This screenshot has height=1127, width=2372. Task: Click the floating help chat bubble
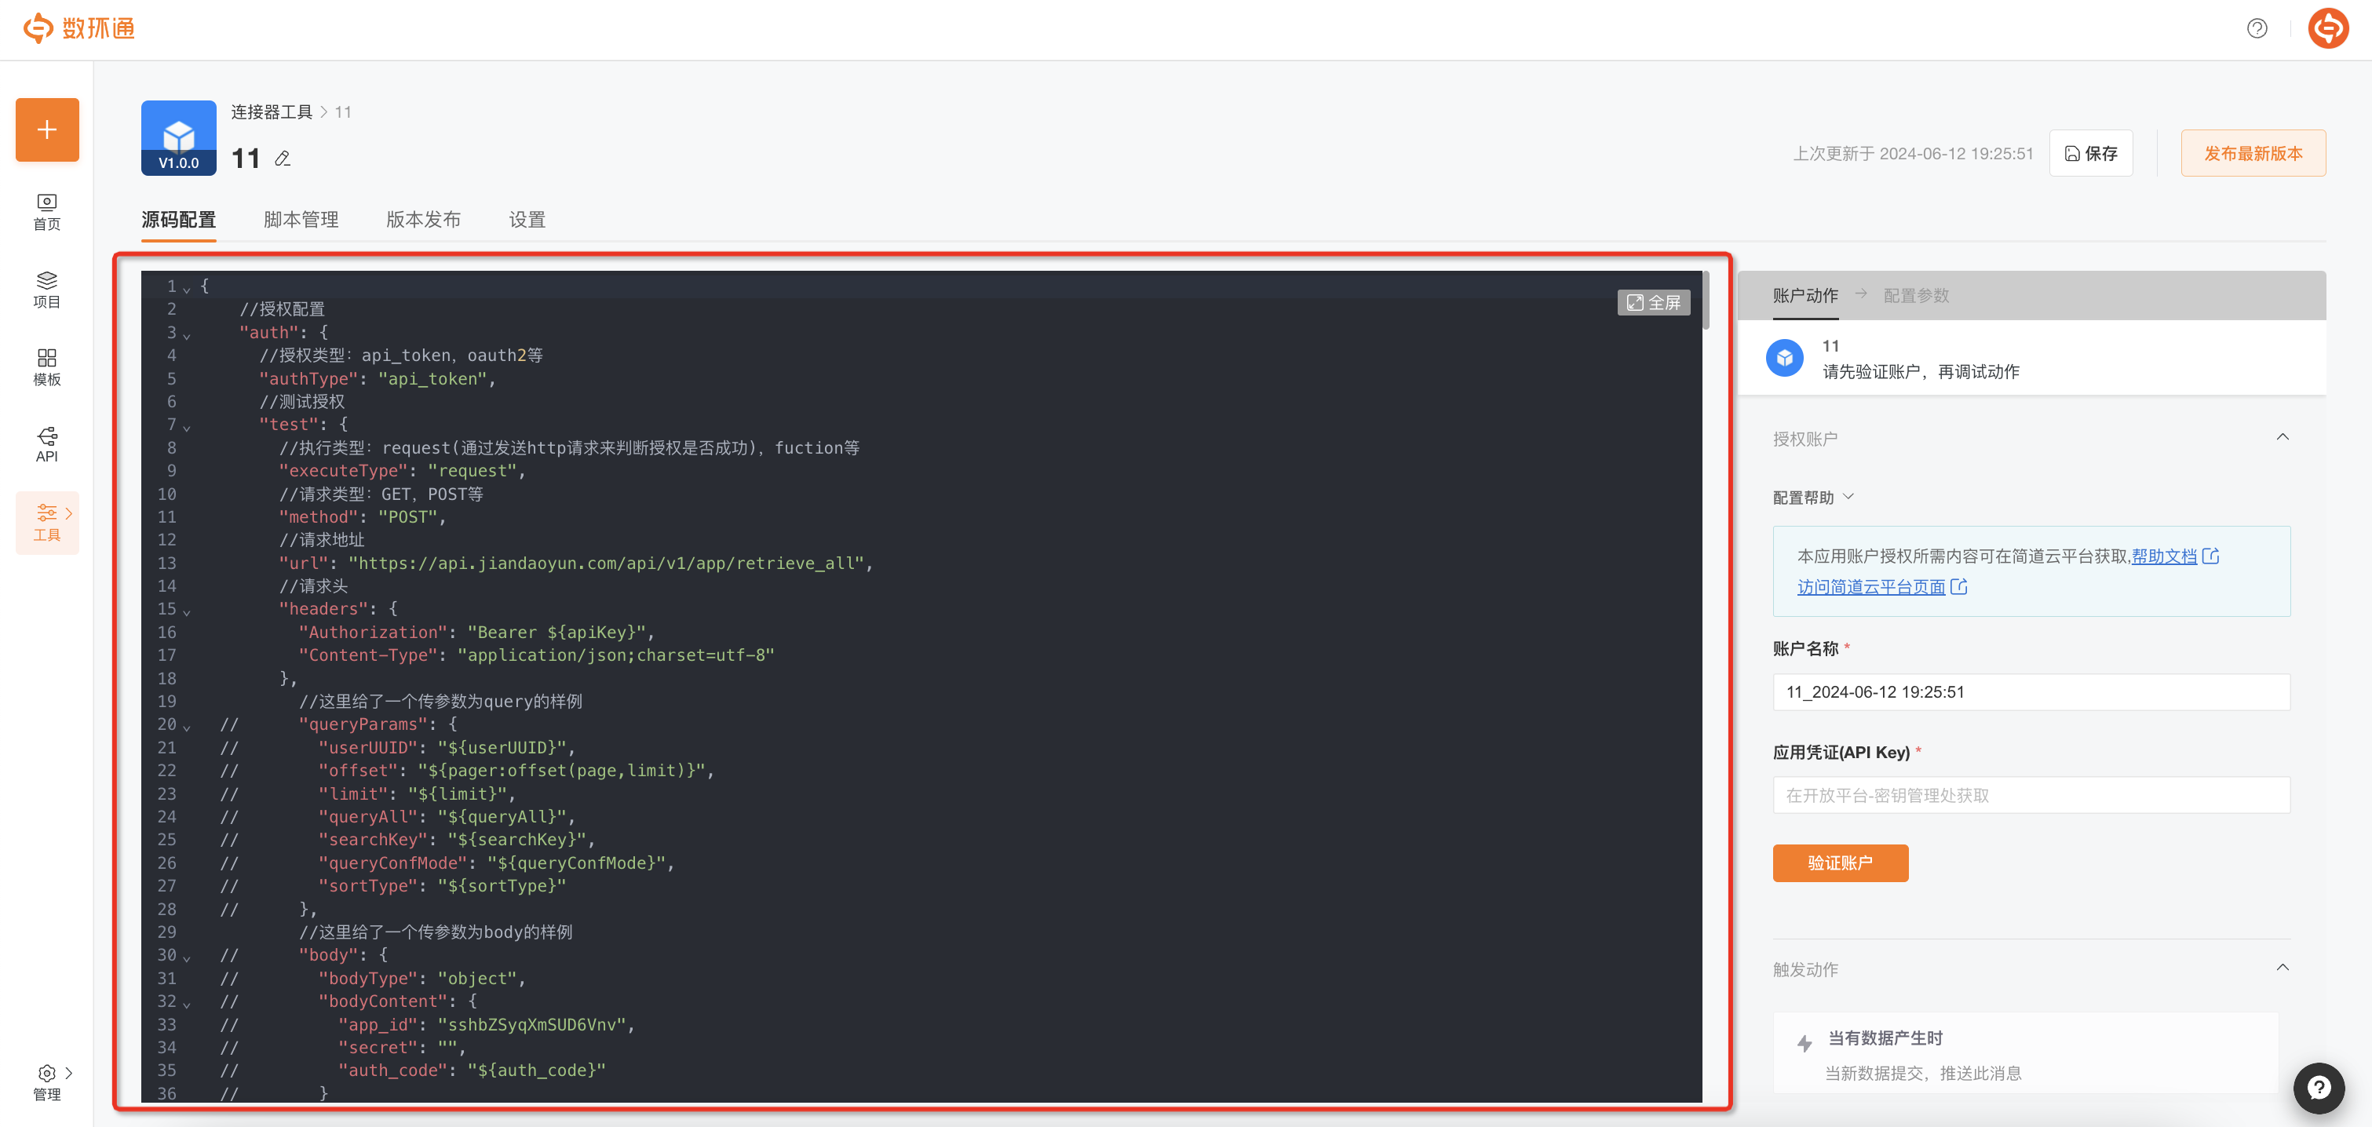click(x=2319, y=1089)
